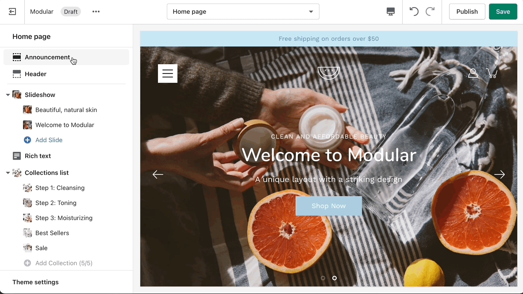
Task: Undo the last change
Action: pos(414,12)
